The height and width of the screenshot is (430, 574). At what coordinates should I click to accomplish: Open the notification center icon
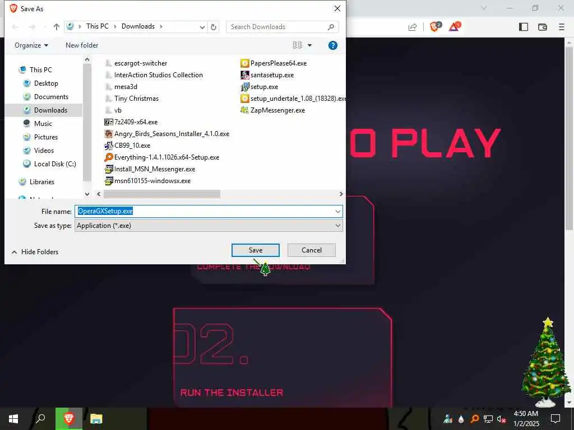click(x=556, y=419)
